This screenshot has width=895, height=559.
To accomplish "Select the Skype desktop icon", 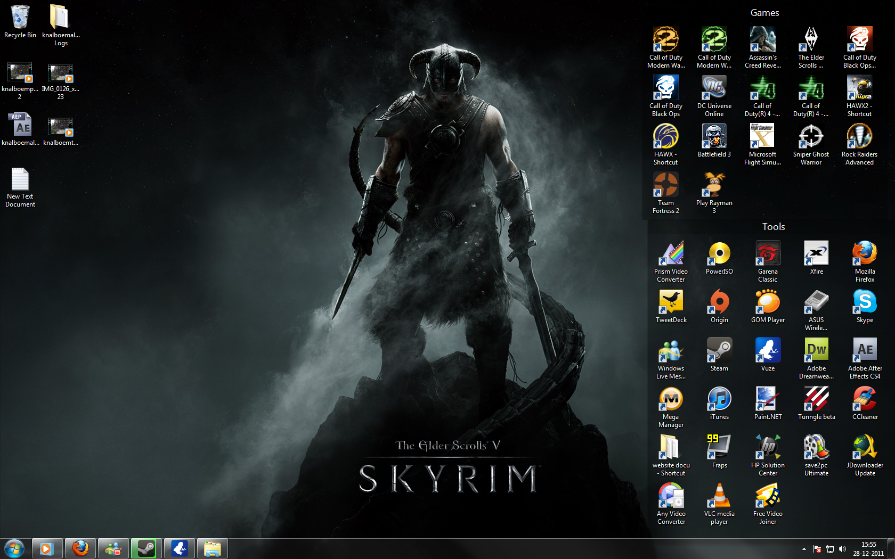I will (x=865, y=302).
